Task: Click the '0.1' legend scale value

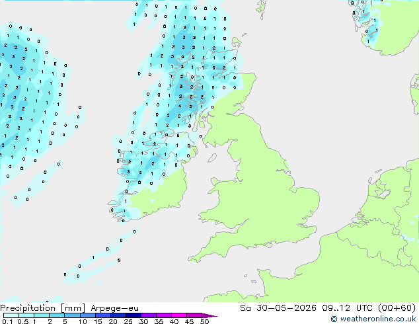Action: (x=7, y=321)
